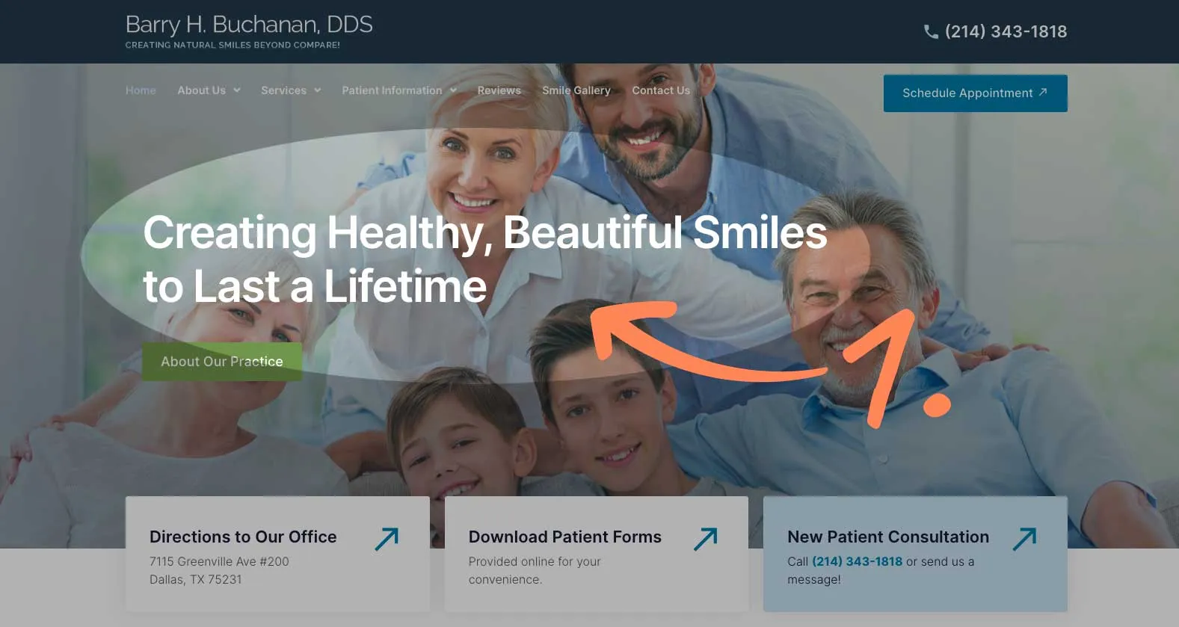The image size is (1179, 627).
Task: Click the Schedule Appointment button
Action: pyautogui.click(x=975, y=93)
